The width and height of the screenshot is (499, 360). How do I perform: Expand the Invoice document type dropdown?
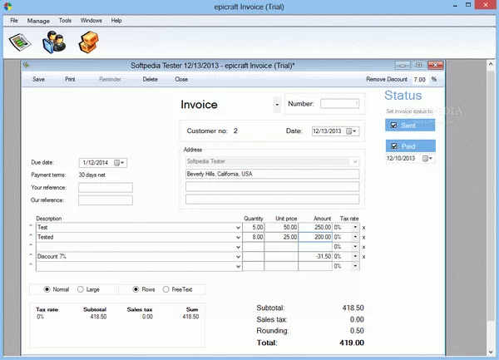pyautogui.click(x=276, y=106)
